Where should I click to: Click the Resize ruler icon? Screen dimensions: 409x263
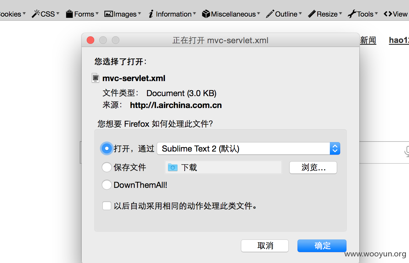coord(312,14)
